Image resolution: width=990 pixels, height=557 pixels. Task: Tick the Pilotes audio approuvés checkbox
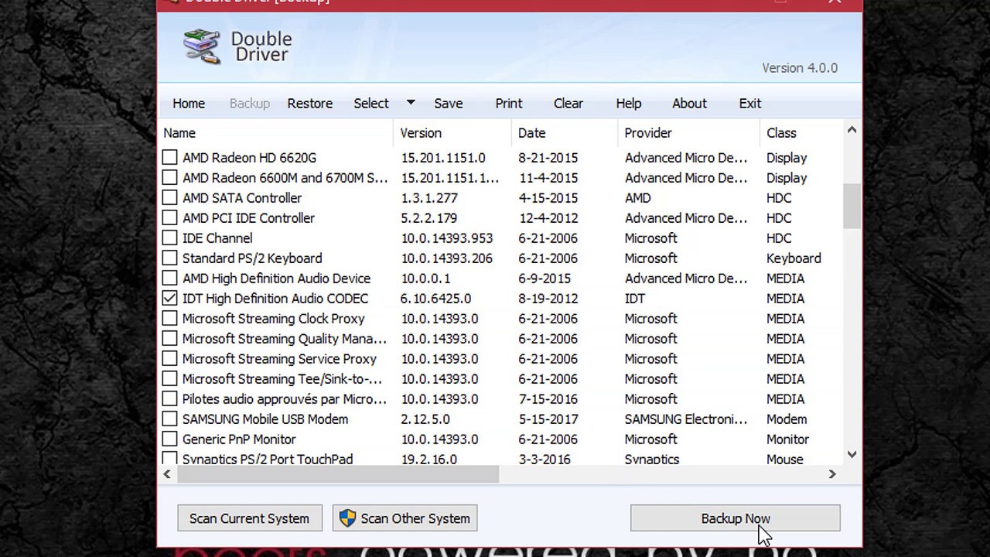tap(169, 399)
